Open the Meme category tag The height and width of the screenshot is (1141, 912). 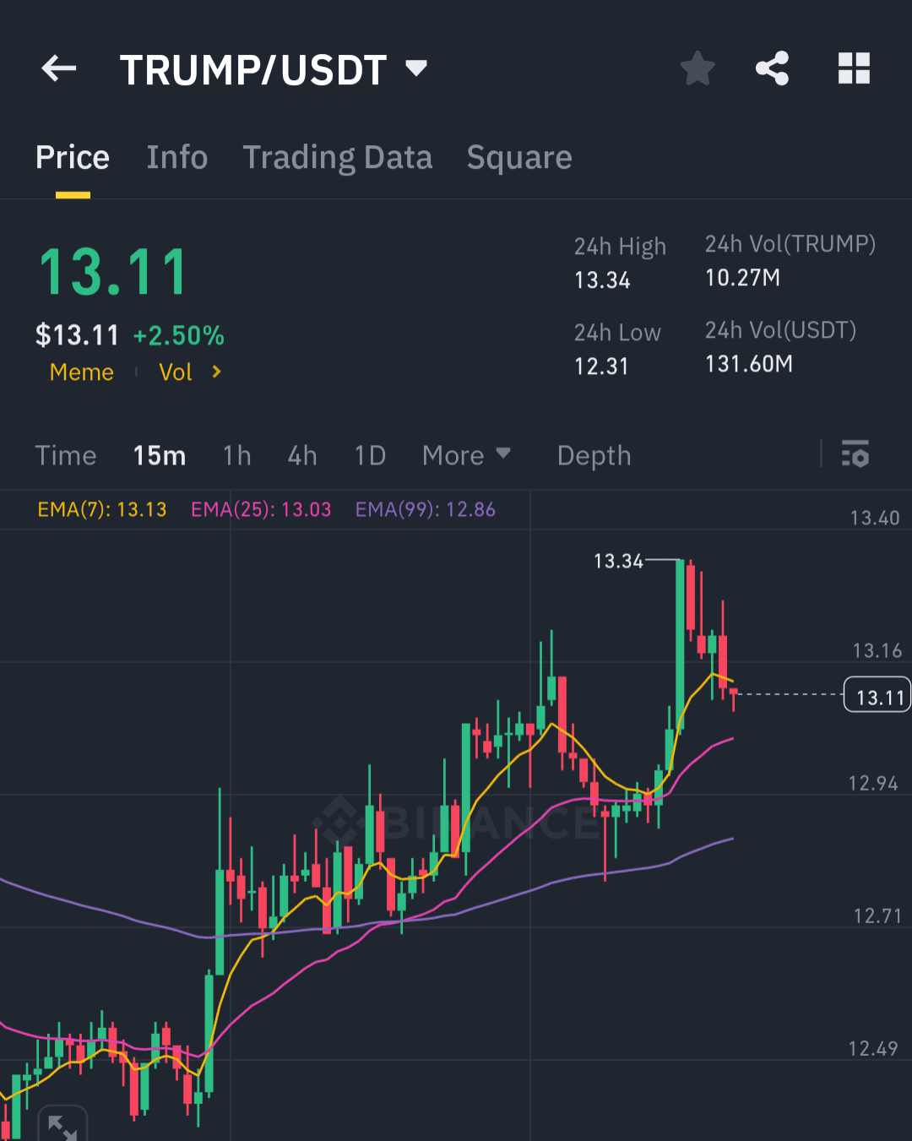click(81, 372)
